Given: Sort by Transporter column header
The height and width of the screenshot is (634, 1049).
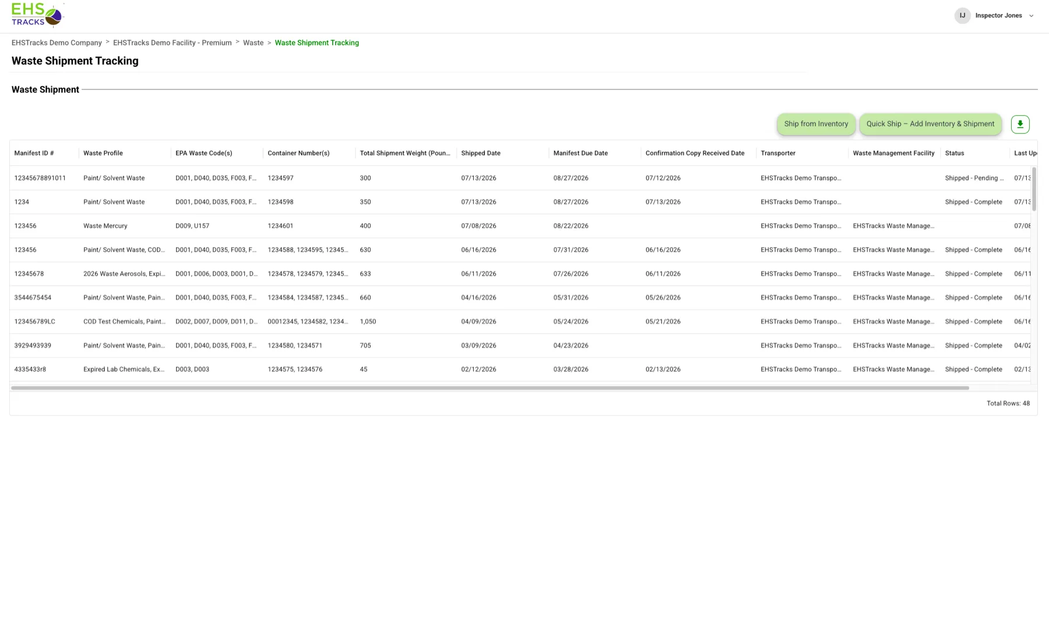Looking at the screenshot, I should [802, 153].
